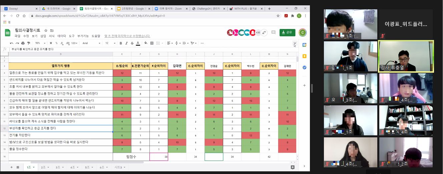
Task: Format cells as currency (₩)
Action: pos(51,43)
